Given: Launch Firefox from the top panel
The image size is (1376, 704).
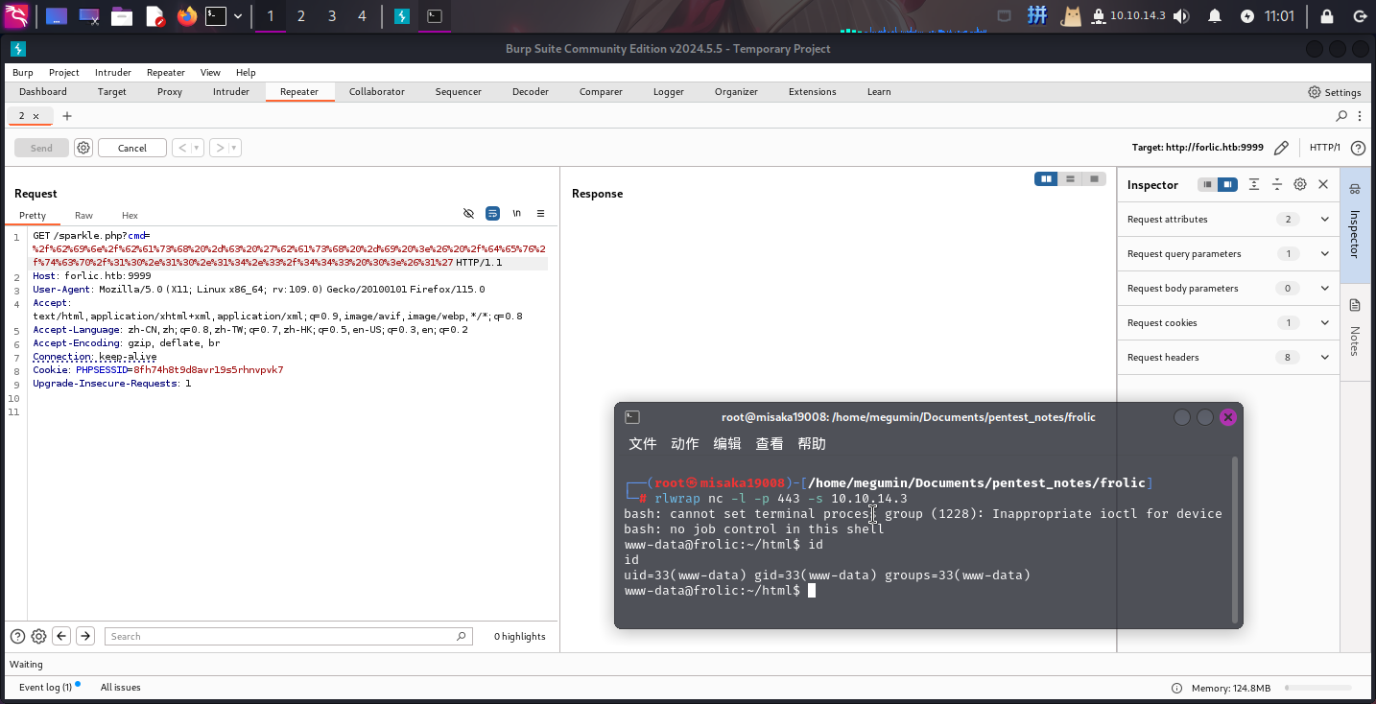Looking at the screenshot, I should pyautogui.click(x=186, y=16).
